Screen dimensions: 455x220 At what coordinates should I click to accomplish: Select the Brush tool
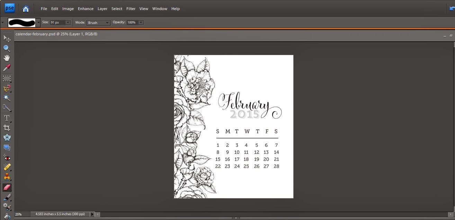[7, 197]
